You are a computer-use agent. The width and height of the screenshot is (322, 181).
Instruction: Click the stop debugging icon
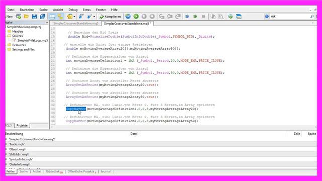[152, 17]
